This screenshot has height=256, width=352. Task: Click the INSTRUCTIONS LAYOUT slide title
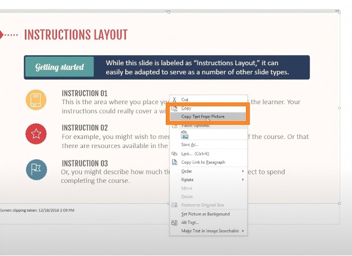pos(76,35)
